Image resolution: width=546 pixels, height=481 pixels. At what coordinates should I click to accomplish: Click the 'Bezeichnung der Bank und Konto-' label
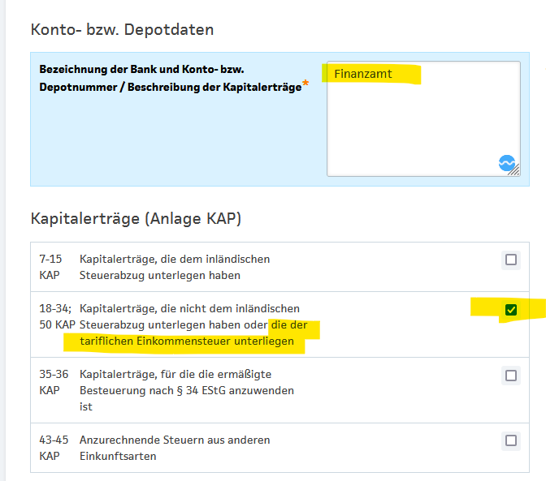pyautogui.click(x=141, y=70)
